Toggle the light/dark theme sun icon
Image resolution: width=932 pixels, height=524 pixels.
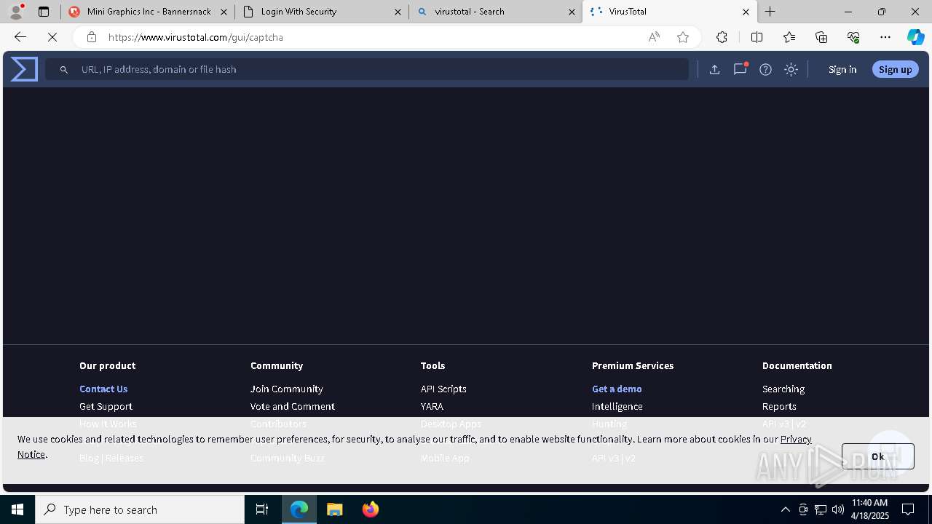[x=791, y=69]
